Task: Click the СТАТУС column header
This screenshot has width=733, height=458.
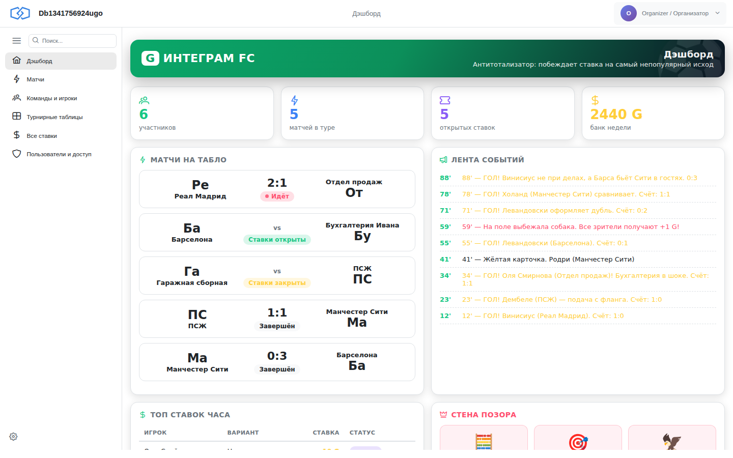Action: click(x=362, y=433)
